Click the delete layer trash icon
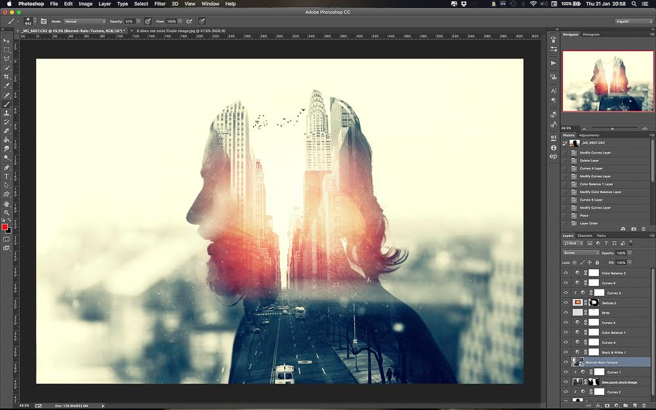 click(644, 405)
